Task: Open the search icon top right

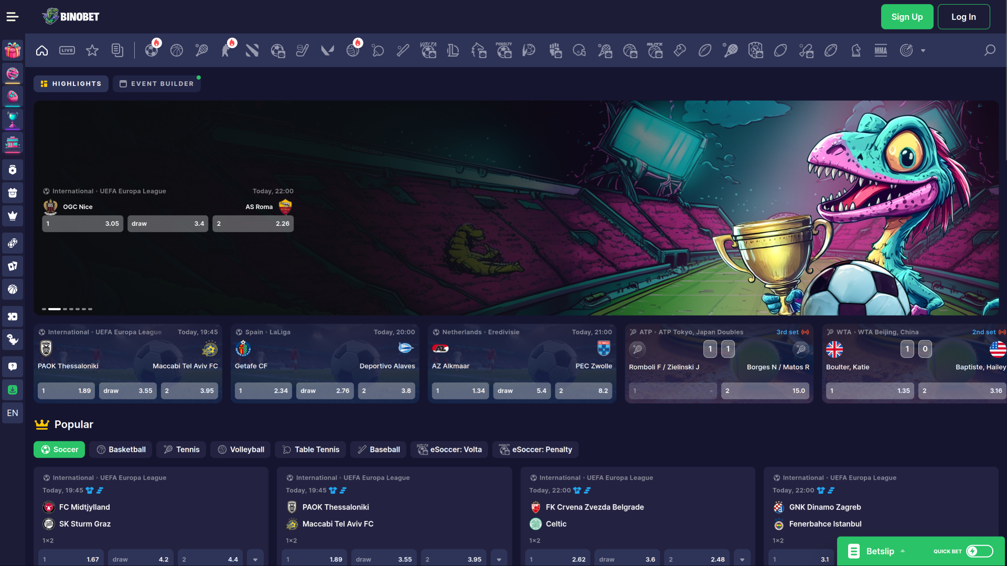Action: (990, 50)
